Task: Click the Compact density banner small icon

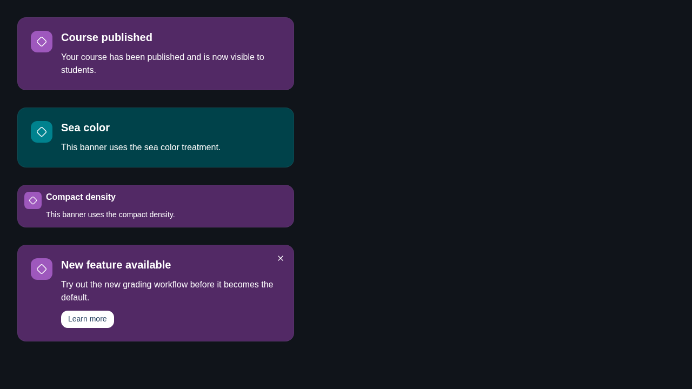Action: 33,200
